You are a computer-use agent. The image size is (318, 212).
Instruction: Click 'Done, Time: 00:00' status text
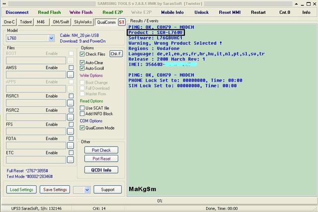point(222,209)
